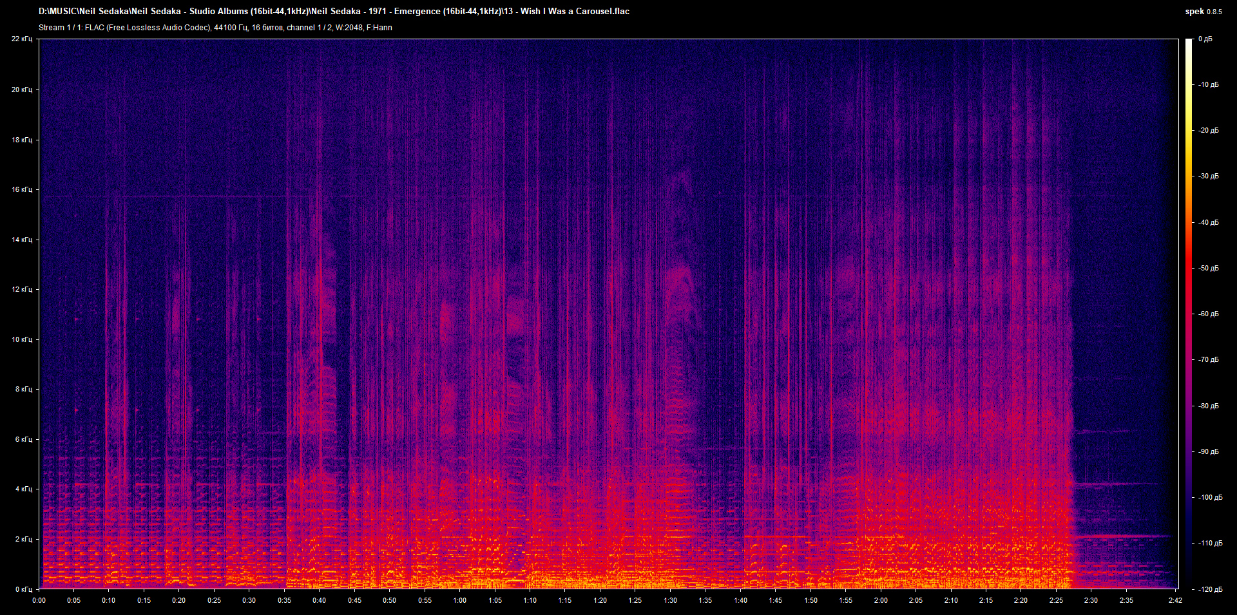Viewport: 1237px width, 615px height.
Task: Click the 1:45 time axis label
Action: 776,601
